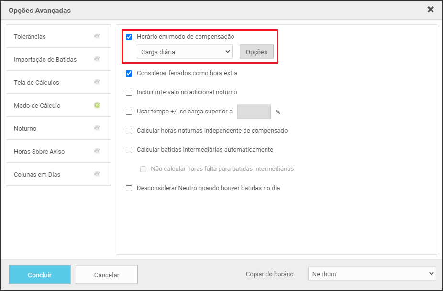
Task: Click the status dot beside Colunas em Dias
Action: [97, 174]
